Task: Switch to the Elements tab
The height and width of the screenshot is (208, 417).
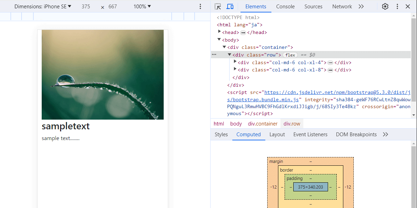Action: (x=256, y=7)
